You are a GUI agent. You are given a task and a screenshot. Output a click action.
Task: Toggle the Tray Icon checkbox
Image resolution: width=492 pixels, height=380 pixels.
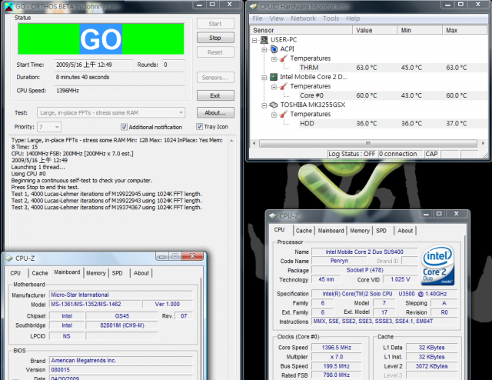199,127
